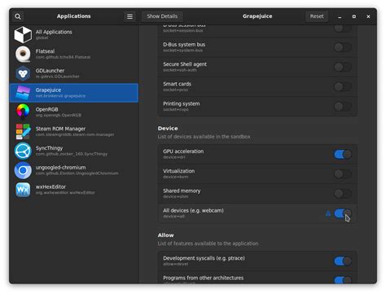The image size is (386, 294).
Task: Click the Steam ROM Manager icon
Action: [23, 132]
